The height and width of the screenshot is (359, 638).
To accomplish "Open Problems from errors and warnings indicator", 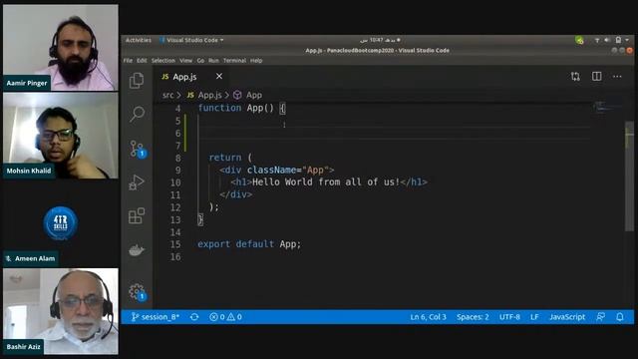I will (x=226, y=317).
